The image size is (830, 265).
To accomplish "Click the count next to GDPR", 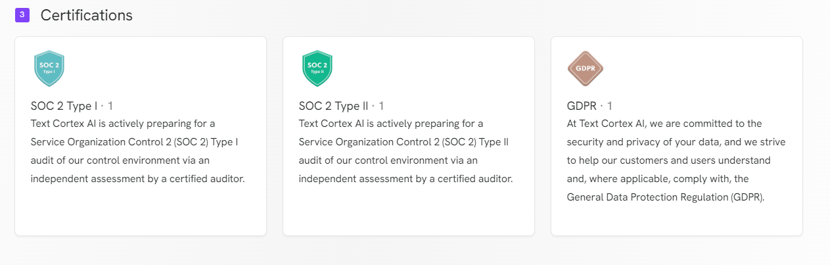I will (610, 106).
